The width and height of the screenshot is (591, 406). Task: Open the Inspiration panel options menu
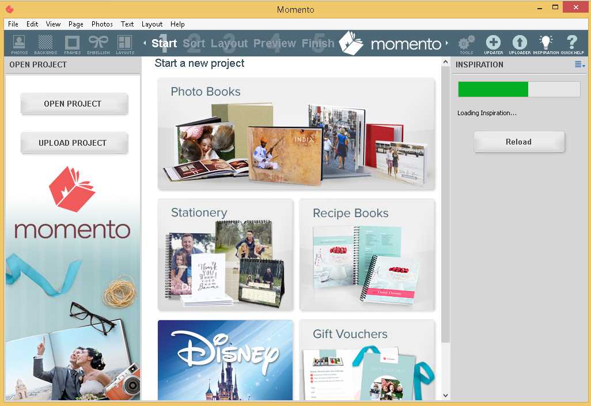click(x=579, y=64)
